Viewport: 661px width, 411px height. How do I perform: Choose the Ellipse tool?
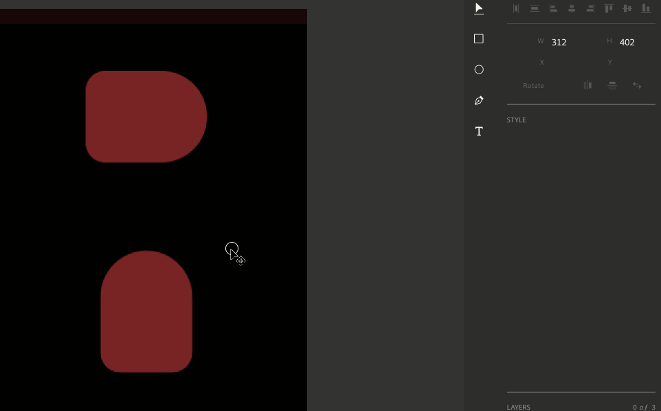point(479,69)
